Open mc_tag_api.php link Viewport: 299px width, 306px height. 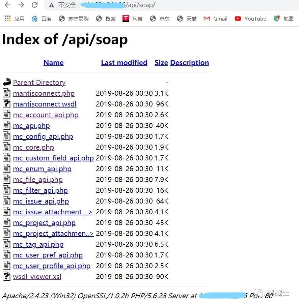tap(38, 244)
